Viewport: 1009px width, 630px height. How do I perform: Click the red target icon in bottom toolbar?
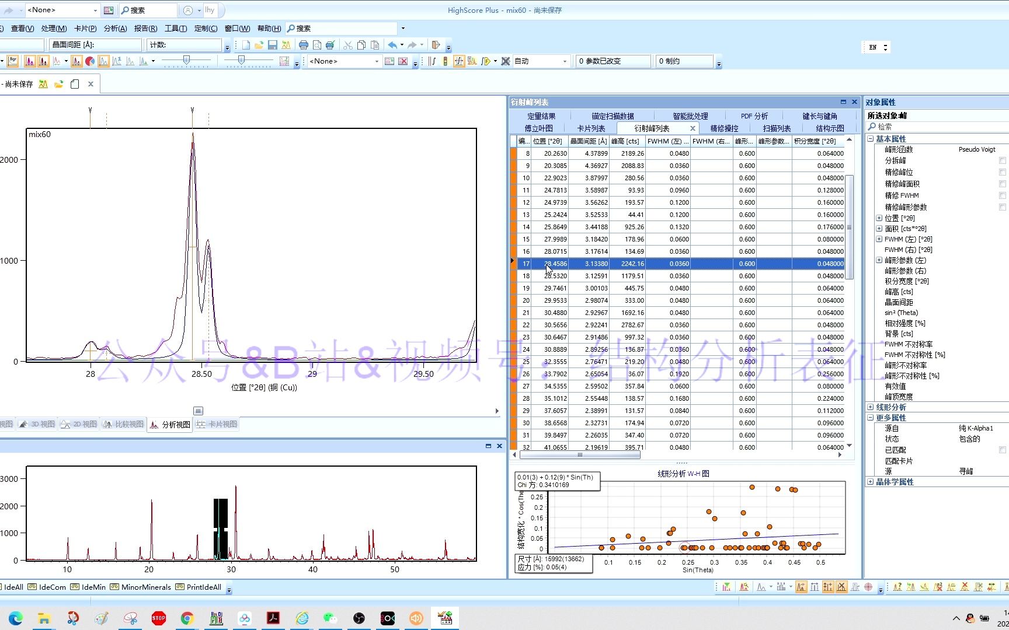[x=868, y=587]
